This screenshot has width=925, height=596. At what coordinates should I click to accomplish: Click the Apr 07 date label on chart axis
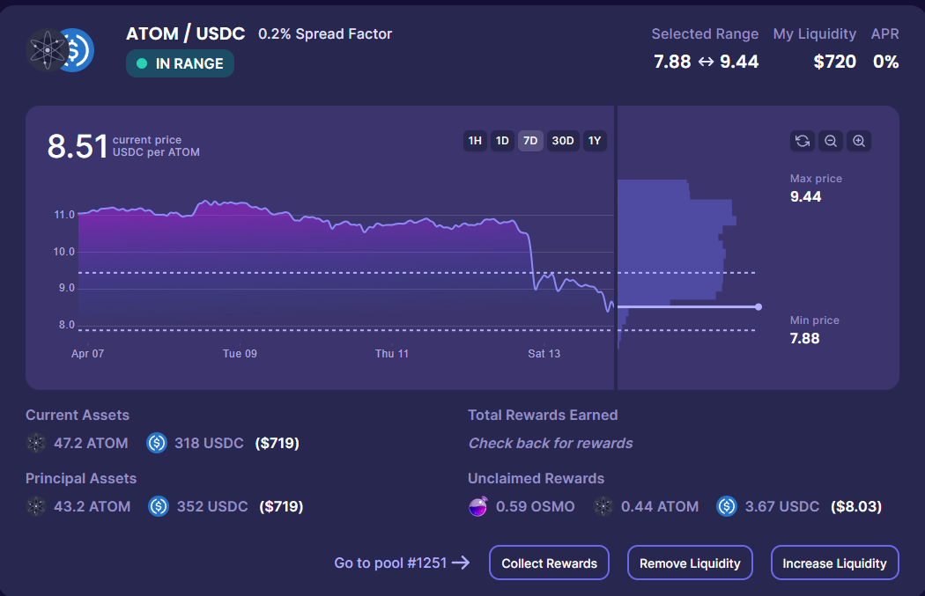tap(87, 354)
